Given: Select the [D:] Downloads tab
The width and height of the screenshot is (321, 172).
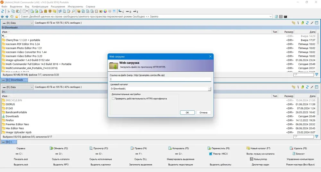Looking at the screenshot, I should tap(14, 80).
